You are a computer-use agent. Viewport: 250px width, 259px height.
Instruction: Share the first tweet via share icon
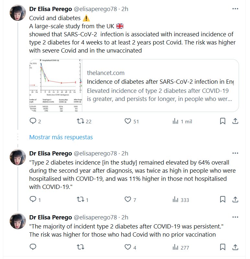(235, 121)
